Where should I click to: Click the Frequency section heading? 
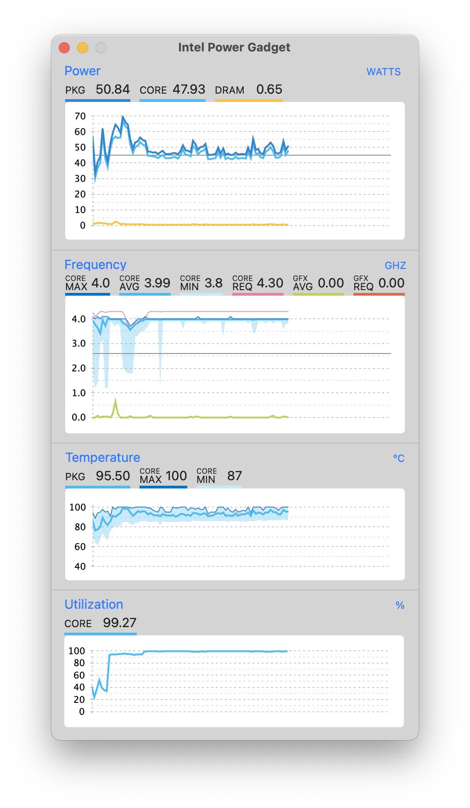(95, 265)
